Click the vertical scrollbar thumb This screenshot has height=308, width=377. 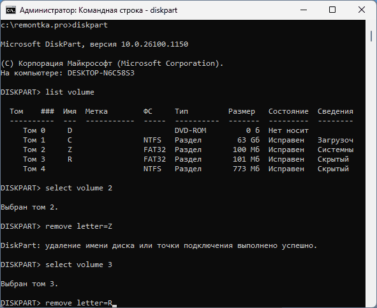[371, 36]
